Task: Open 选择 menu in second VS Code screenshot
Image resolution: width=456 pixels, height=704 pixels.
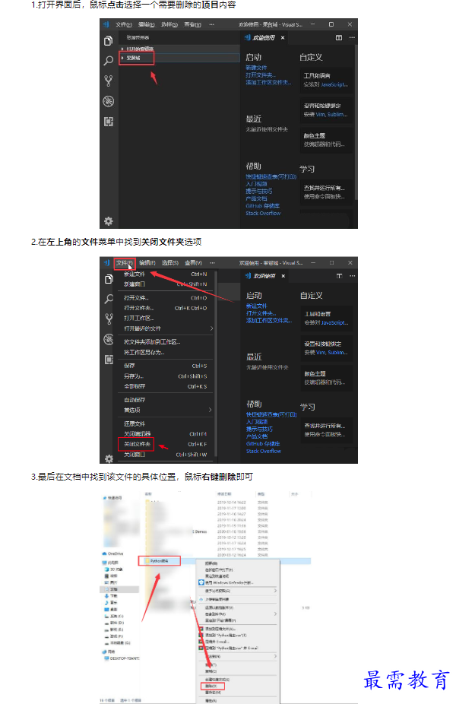Action: pos(170,262)
